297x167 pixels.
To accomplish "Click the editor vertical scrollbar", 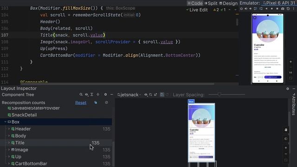I will click(x=237, y=22).
